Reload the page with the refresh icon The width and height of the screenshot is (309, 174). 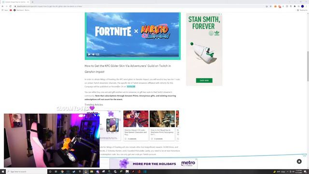click(11, 6)
